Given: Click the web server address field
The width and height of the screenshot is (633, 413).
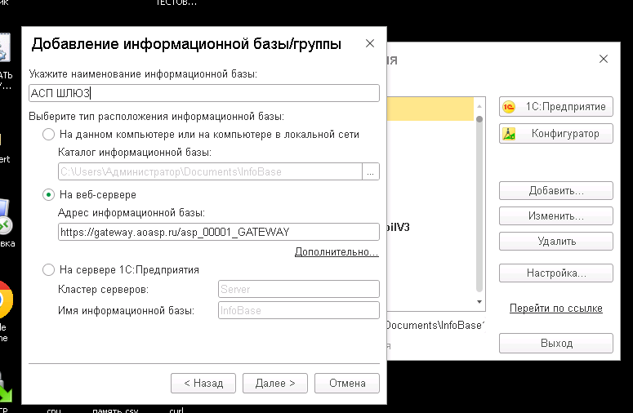Looking at the screenshot, I should 219,232.
